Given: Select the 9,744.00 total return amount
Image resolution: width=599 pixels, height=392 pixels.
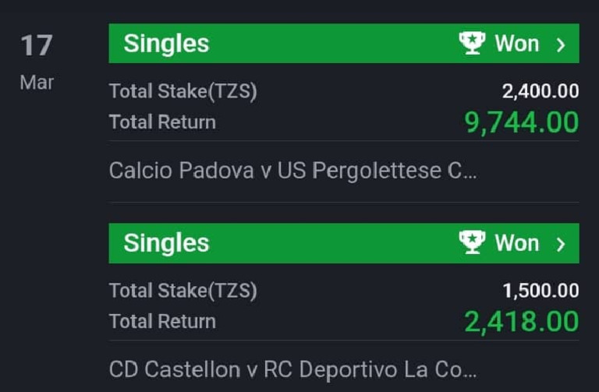Looking at the screenshot, I should click(x=522, y=122).
